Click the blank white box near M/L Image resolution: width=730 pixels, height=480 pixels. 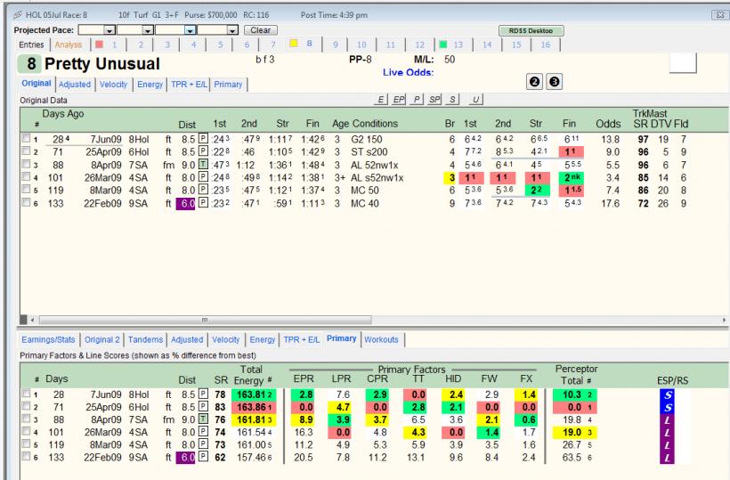click(x=683, y=63)
